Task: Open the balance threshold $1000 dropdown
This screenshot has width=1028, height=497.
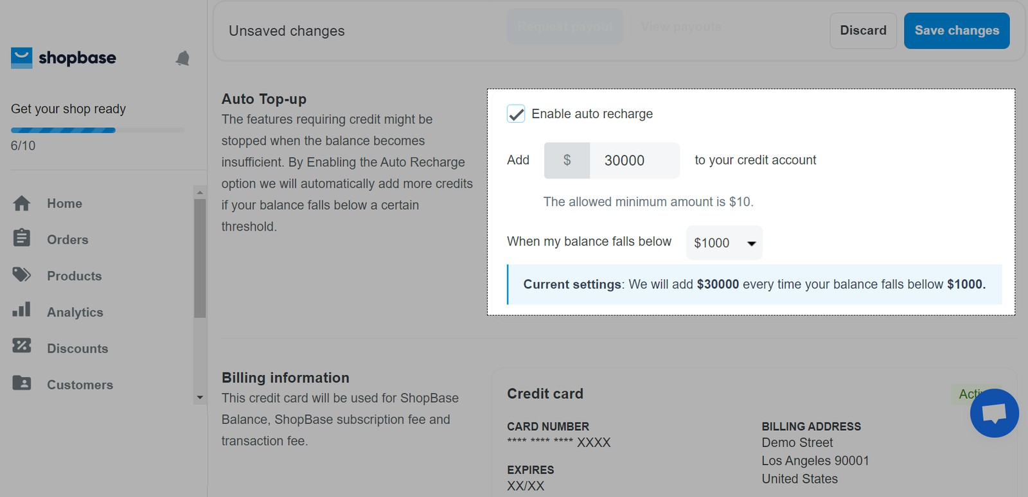Action: point(724,243)
